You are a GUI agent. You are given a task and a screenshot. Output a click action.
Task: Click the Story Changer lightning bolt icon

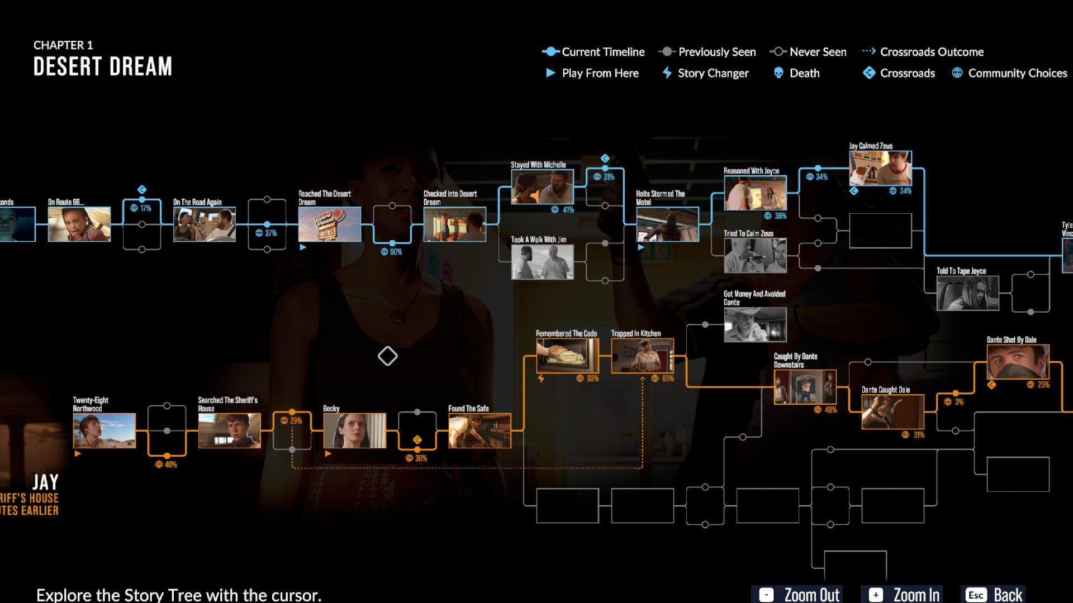click(x=667, y=72)
